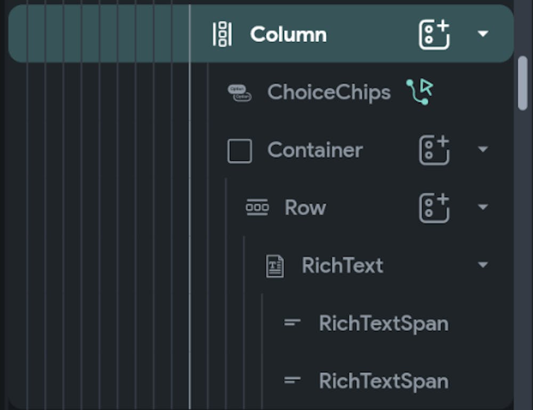Screen dimensions: 533x410
Task: Collapse the Column tree node
Action: [483, 34]
